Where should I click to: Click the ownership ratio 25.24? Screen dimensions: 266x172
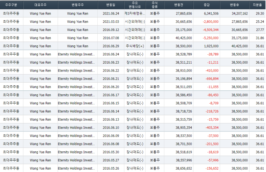point(260,22)
